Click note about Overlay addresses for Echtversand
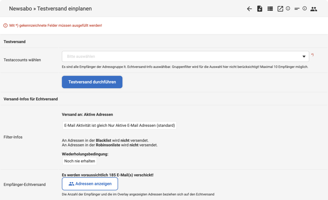 coord(138,194)
